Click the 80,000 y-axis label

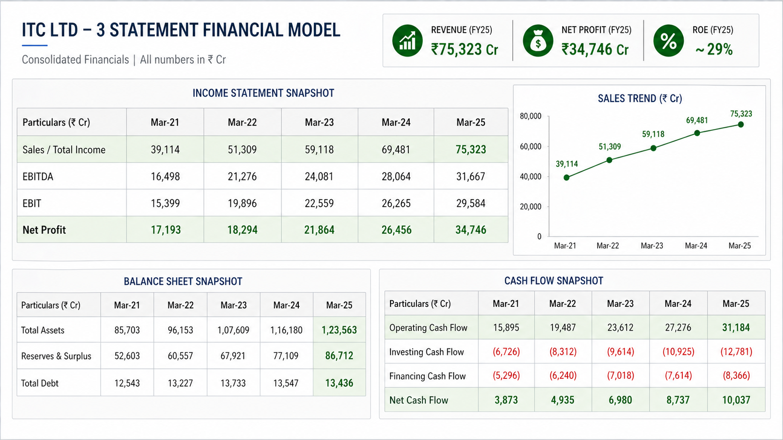[x=531, y=116]
